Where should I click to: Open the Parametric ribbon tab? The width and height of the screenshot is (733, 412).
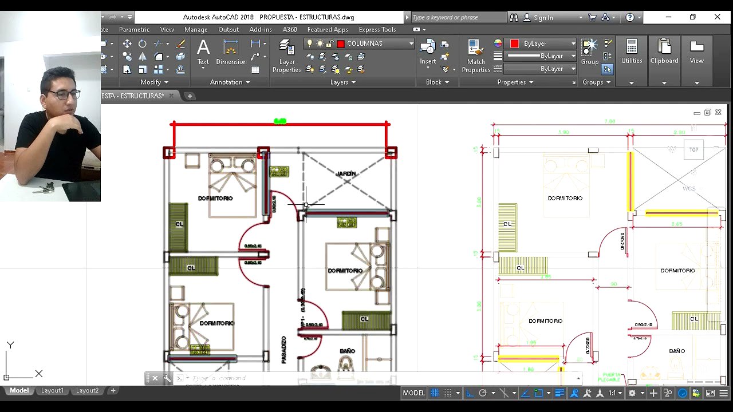134,30
